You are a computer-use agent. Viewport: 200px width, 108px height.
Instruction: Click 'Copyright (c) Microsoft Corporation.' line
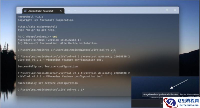[46, 20]
